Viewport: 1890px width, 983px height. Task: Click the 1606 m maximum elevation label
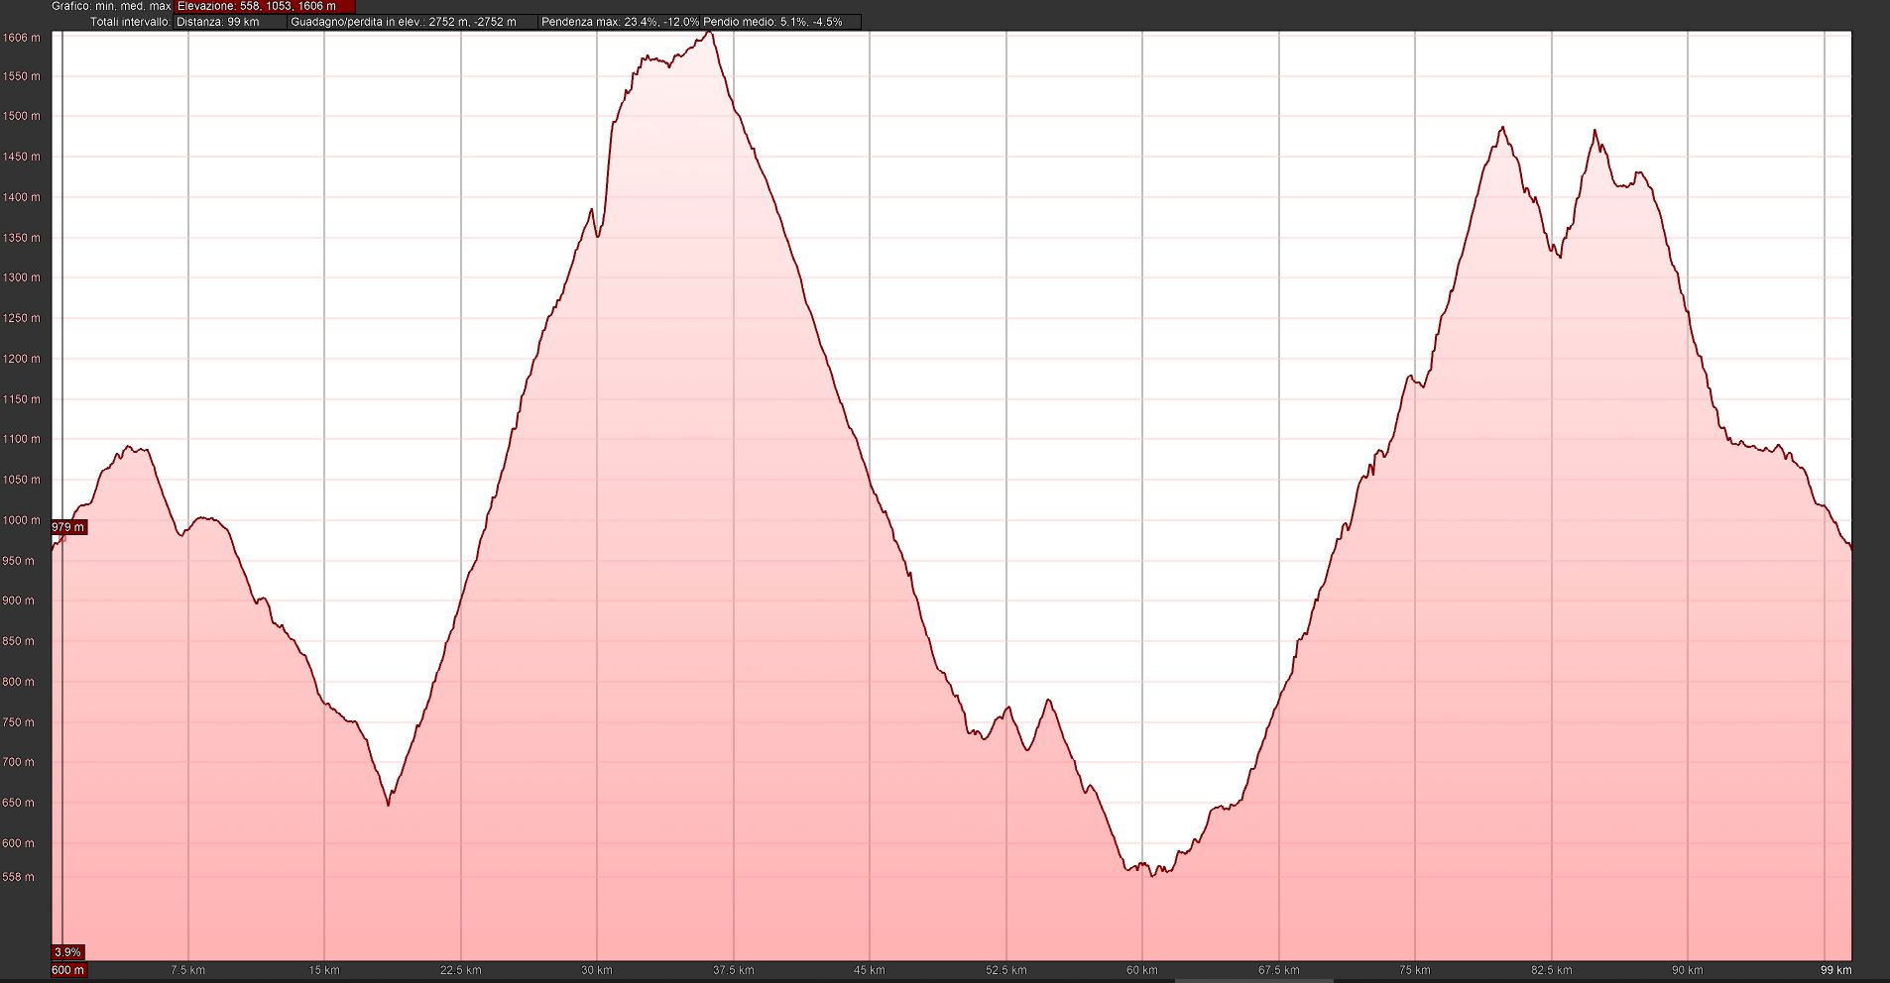[x=22, y=38]
